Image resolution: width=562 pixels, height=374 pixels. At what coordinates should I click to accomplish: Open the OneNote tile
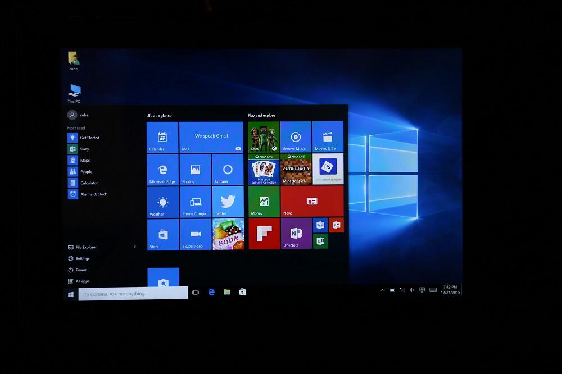(x=296, y=234)
